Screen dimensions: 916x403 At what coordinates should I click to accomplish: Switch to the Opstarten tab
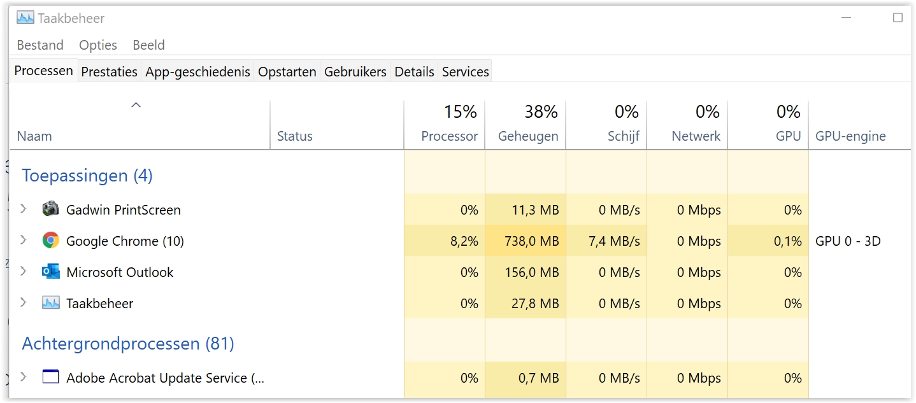(287, 72)
